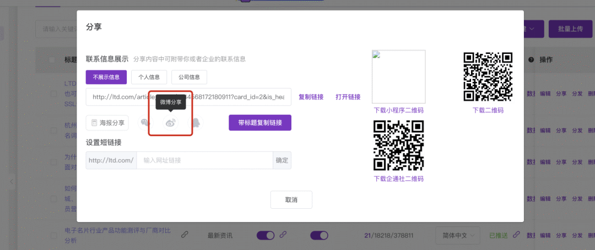
Task: Click the link icon beside 最新资讯 toggle
Action: coord(283,235)
